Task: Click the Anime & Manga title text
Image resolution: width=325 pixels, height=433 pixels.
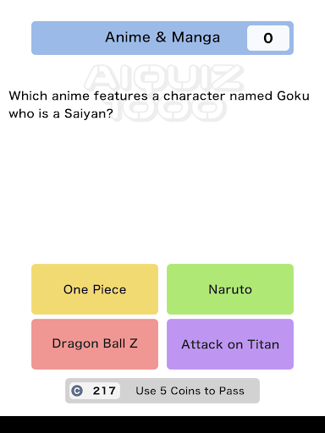Action: point(162,37)
